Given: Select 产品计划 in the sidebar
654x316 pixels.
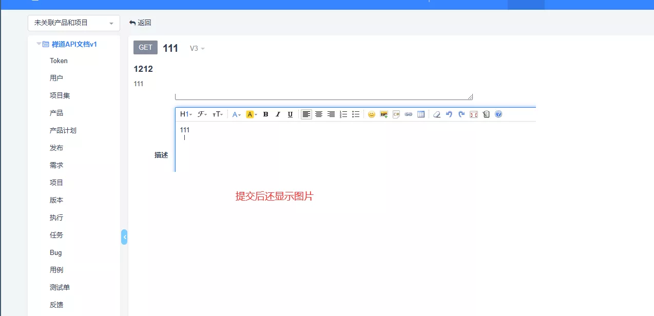Looking at the screenshot, I should [63, 130].
